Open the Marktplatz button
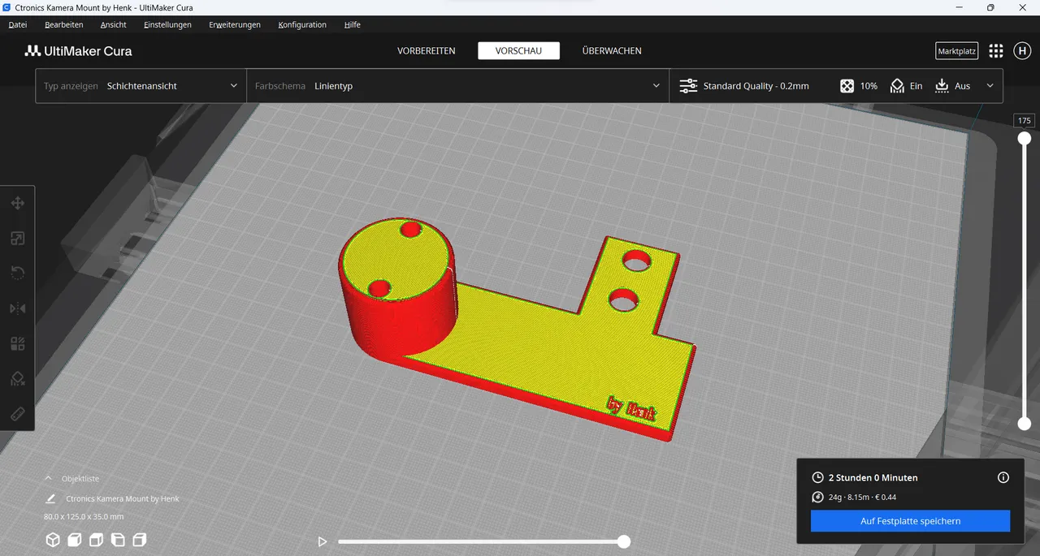Image resolution: width=1040 pixels, height=556 pixels. pyautogui.click(x=956, y=50)
